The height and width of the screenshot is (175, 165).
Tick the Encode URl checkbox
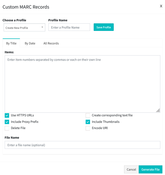(x=88, y=128)
